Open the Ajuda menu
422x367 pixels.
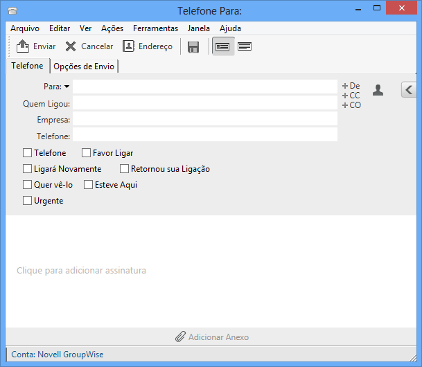(230, 28)
